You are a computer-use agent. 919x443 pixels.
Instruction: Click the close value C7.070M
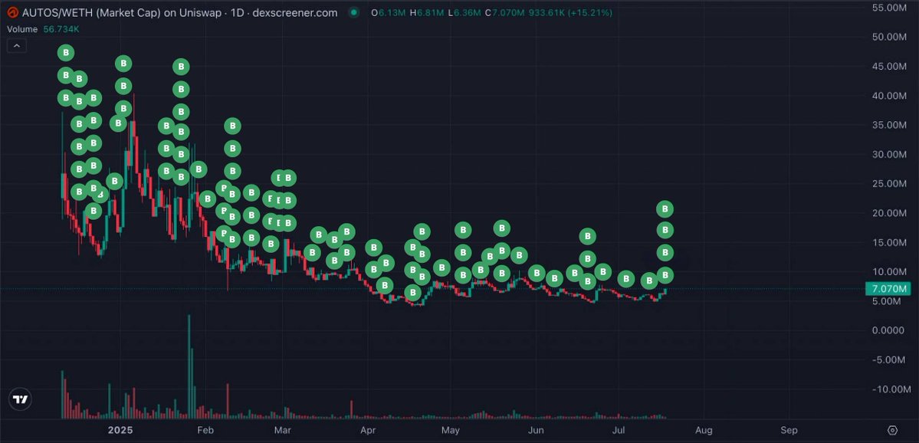[504, 12]
